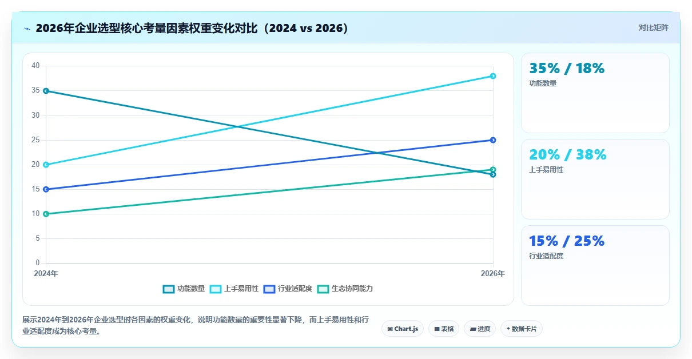Toggle 功能数量 legend series

pyautogui.click(x=184, y=289)
